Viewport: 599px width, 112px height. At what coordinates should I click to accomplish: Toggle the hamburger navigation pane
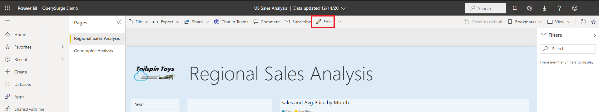[x=8, y=22]
